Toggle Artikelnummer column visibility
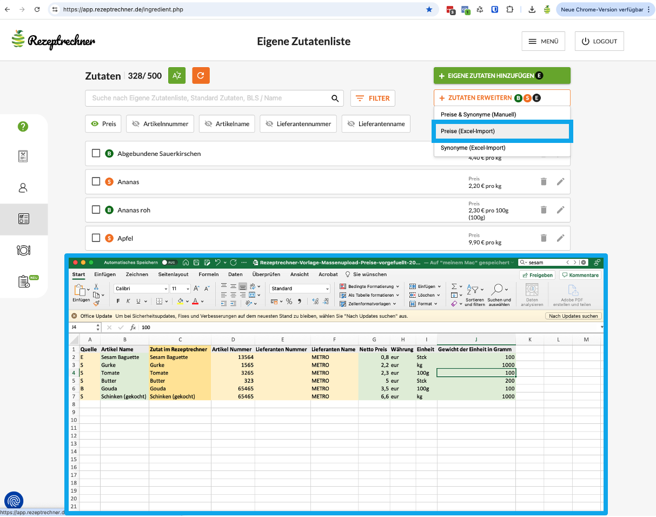 click(x=160, y=124)
